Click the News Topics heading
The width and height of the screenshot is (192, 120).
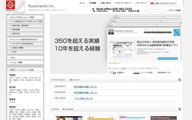pos(59,80)
